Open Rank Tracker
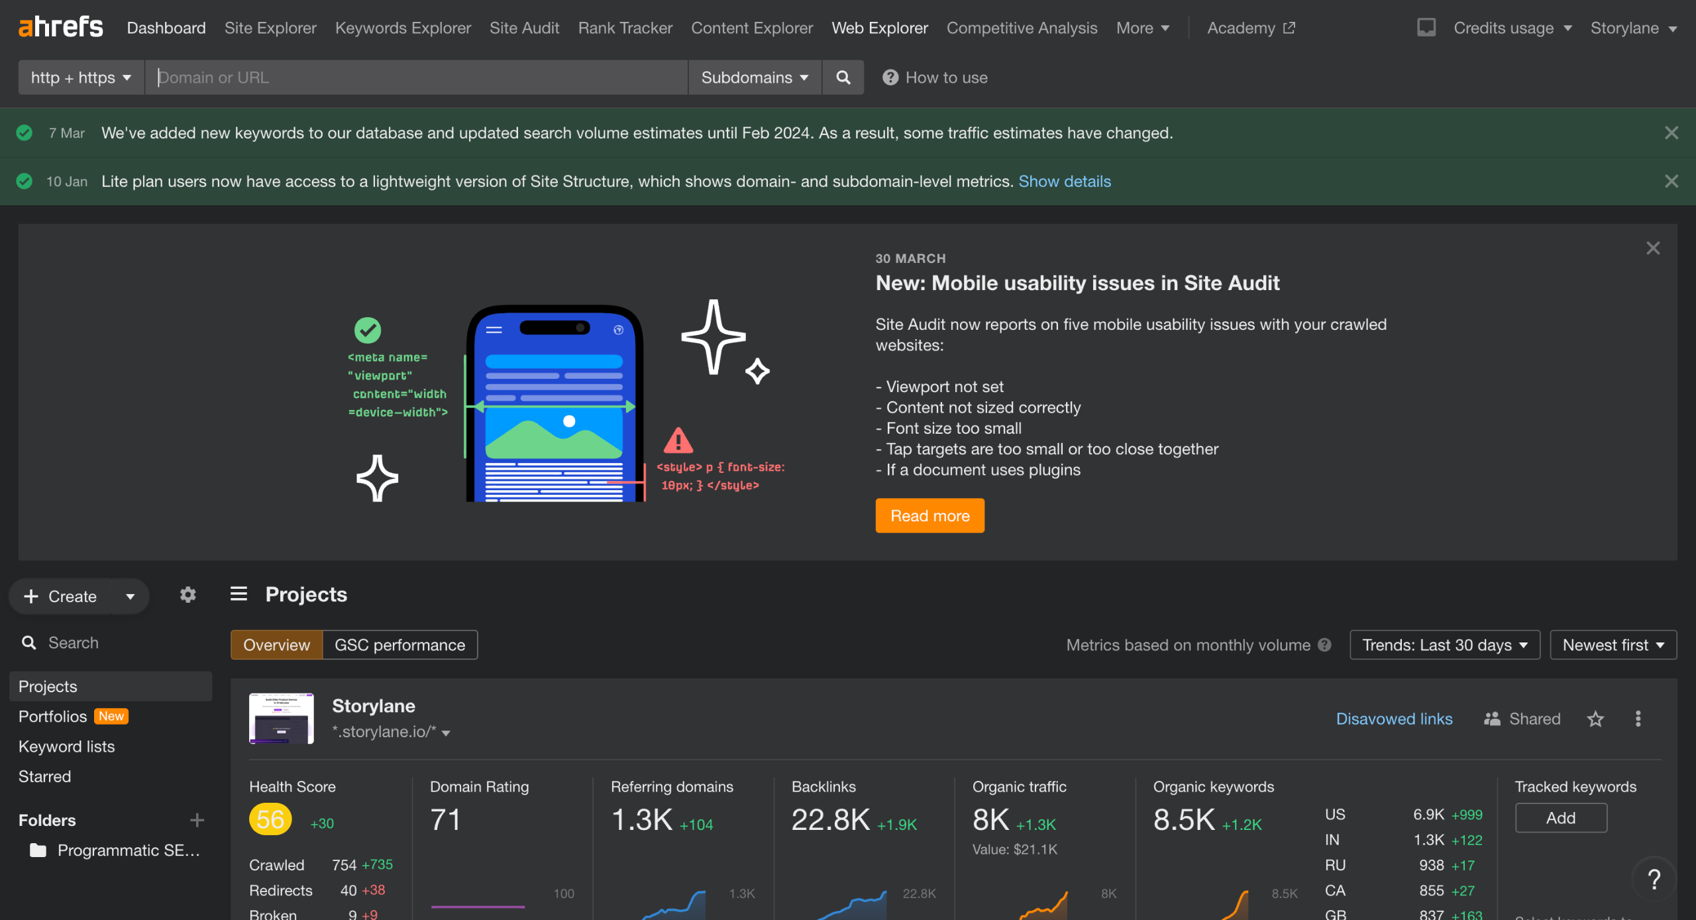The width and height of the screenshot is (1696, 920). pos(625,28)
